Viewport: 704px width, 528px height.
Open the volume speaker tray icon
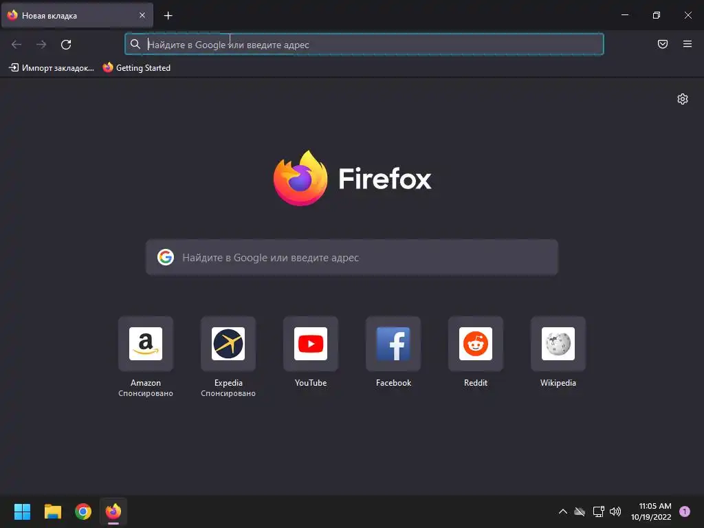click(615, 511)
